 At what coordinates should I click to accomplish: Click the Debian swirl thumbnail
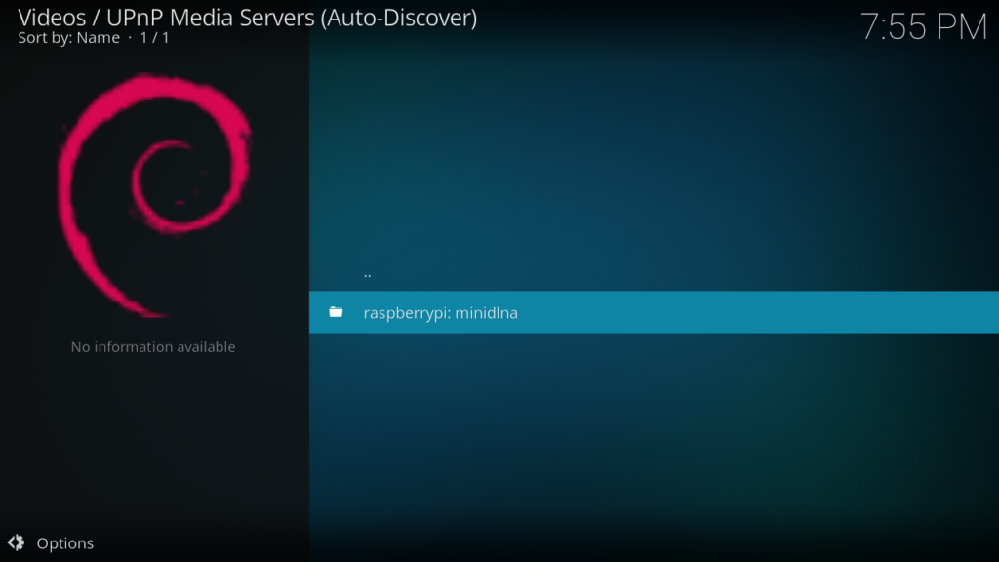point(154,195)
